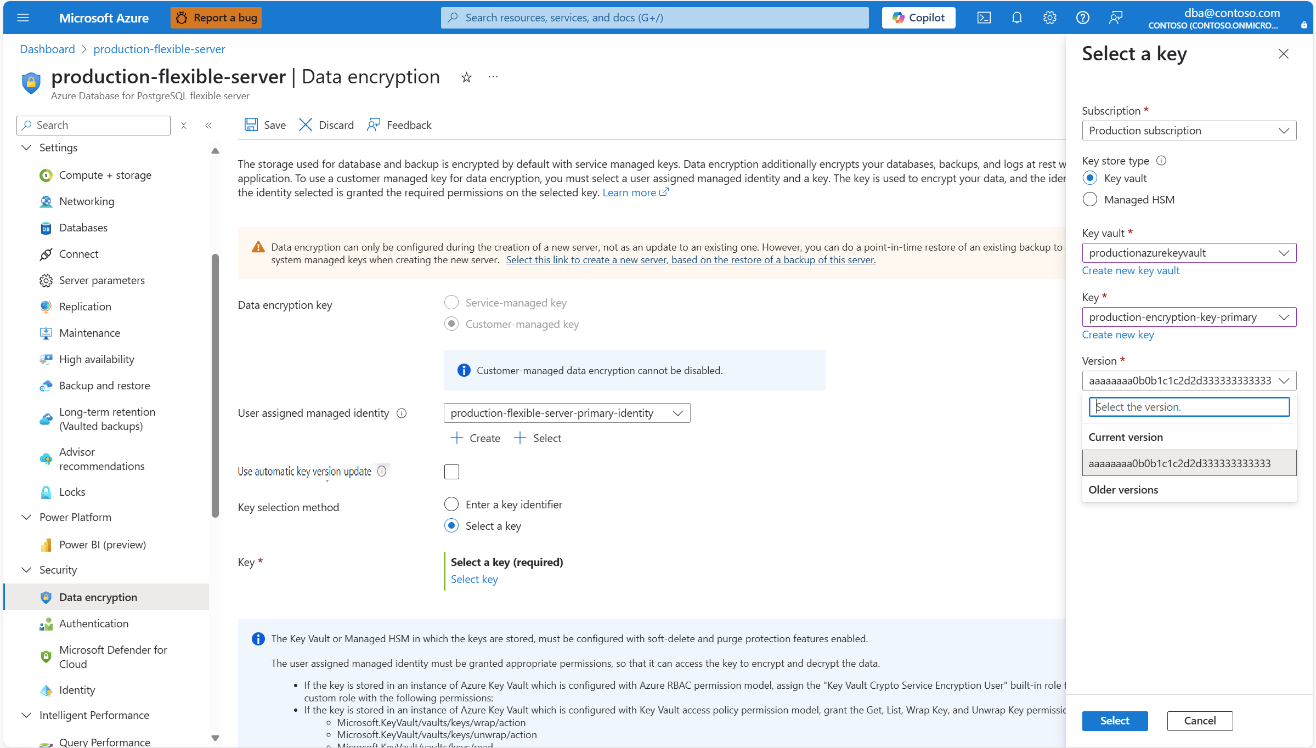Click the Save toolbar icon
Image resolution: width=1316 pixels, height=748 pixels.
coord(251,125)
